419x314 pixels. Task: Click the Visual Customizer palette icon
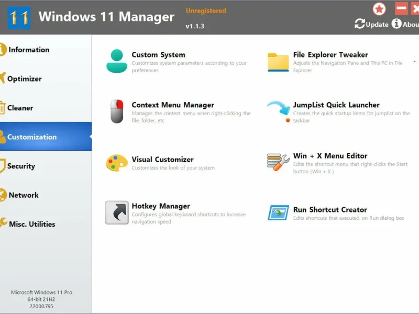click(117, 163)
